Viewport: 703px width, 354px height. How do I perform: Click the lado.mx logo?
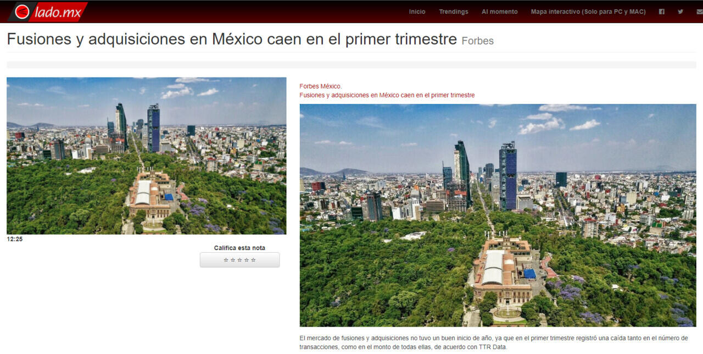click(x=48, y=12)
